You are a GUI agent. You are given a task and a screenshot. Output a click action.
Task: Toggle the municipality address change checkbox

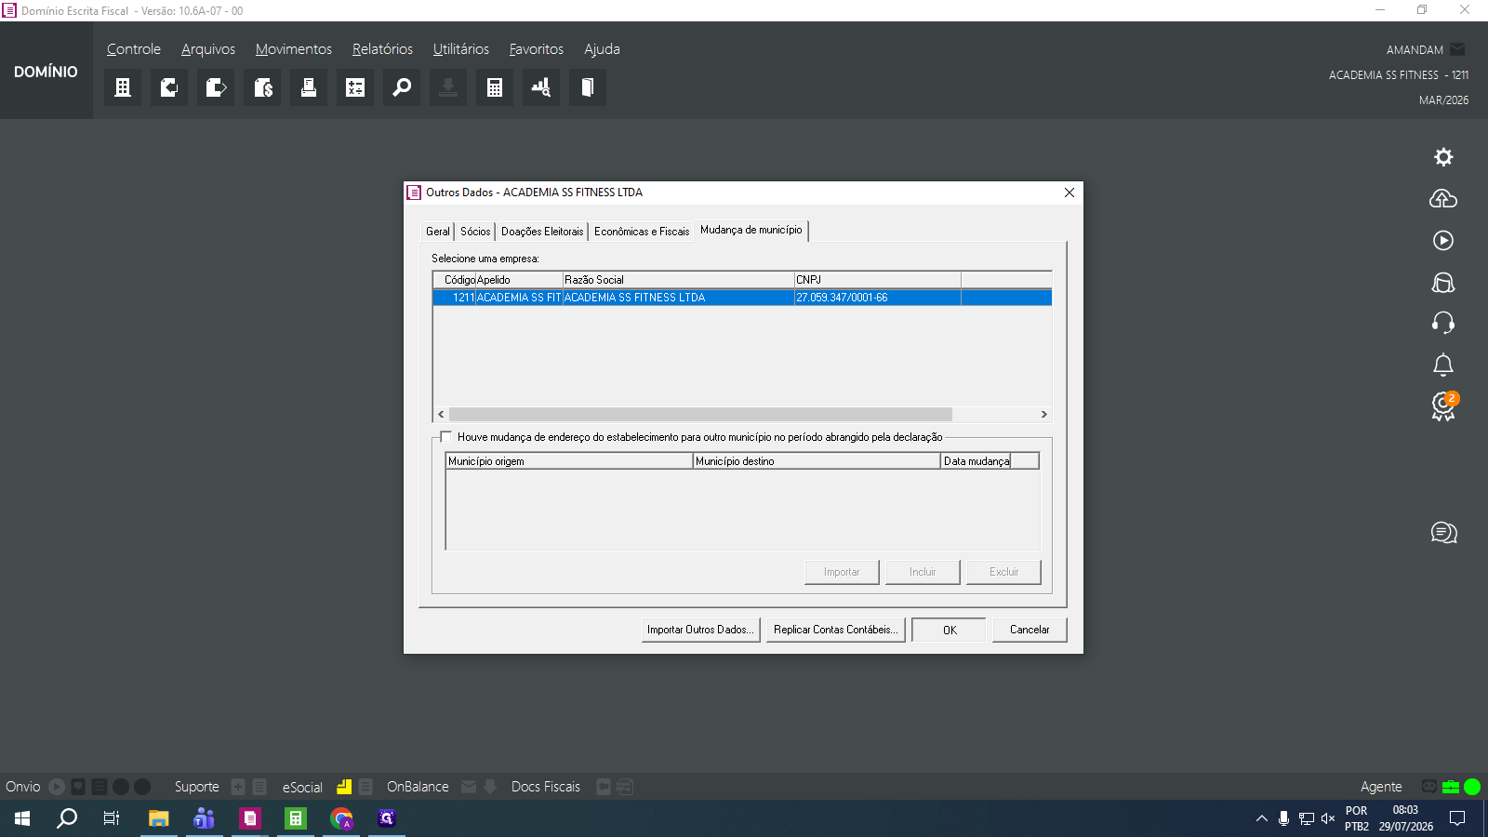coord(446,436)
